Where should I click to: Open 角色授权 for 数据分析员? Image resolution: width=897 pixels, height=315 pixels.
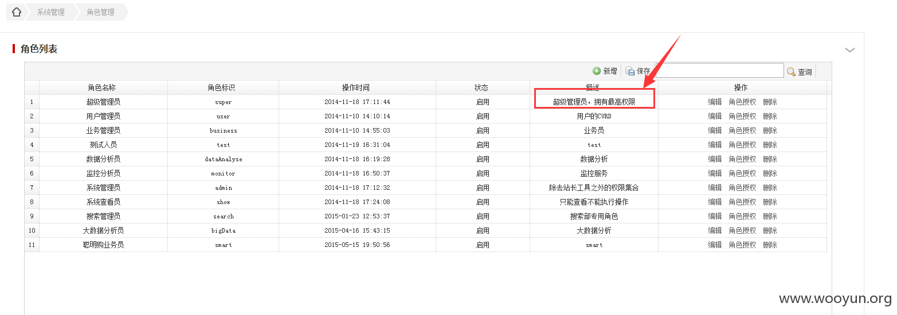742,159
